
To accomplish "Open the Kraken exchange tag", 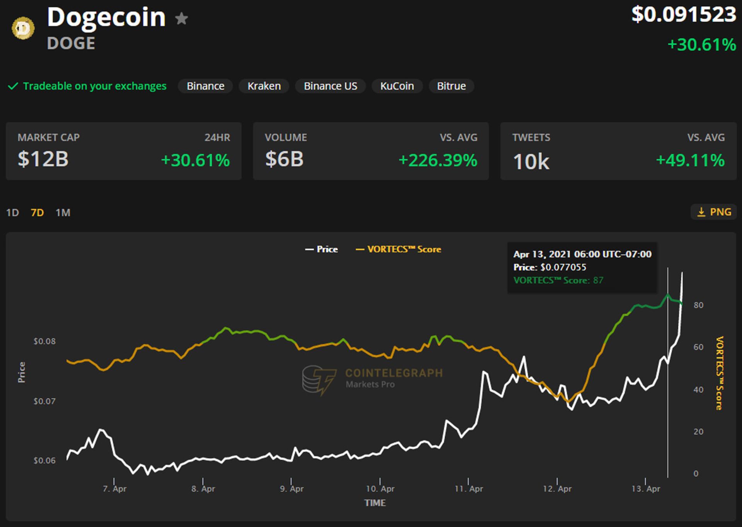I will click(264, 86).
